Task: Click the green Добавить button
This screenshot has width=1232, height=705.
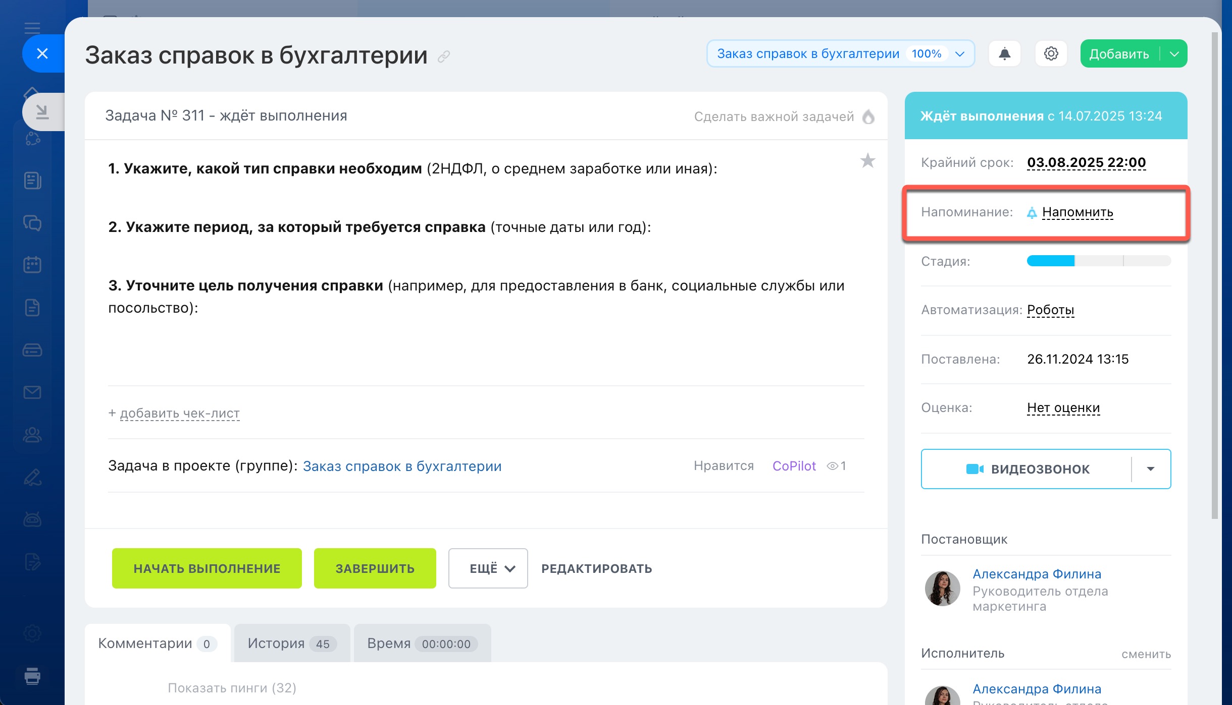Action: pyautogui.click(x=1119, y=53)
